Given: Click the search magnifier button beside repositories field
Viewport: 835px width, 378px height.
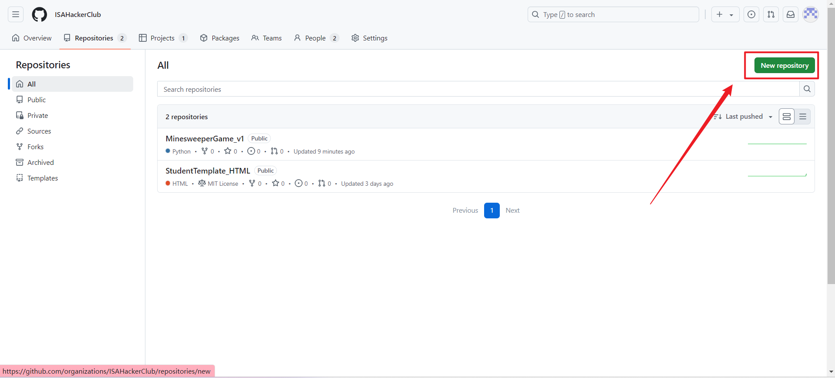Looking at the screenshot, I should [x=807, y=89].
